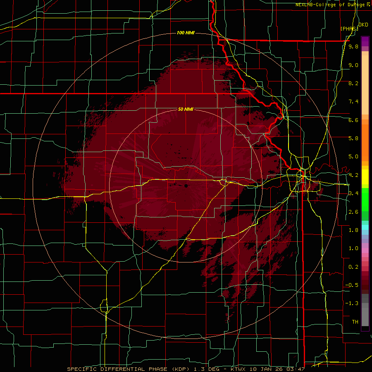Screen dimensions: 372x372
Task: Pick the cyan band on the color bar
Action: point(365,227)
